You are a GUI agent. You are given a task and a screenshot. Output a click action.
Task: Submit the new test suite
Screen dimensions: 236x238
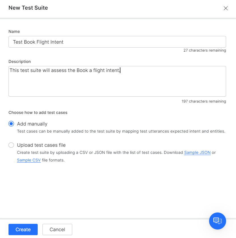(23, 229)
